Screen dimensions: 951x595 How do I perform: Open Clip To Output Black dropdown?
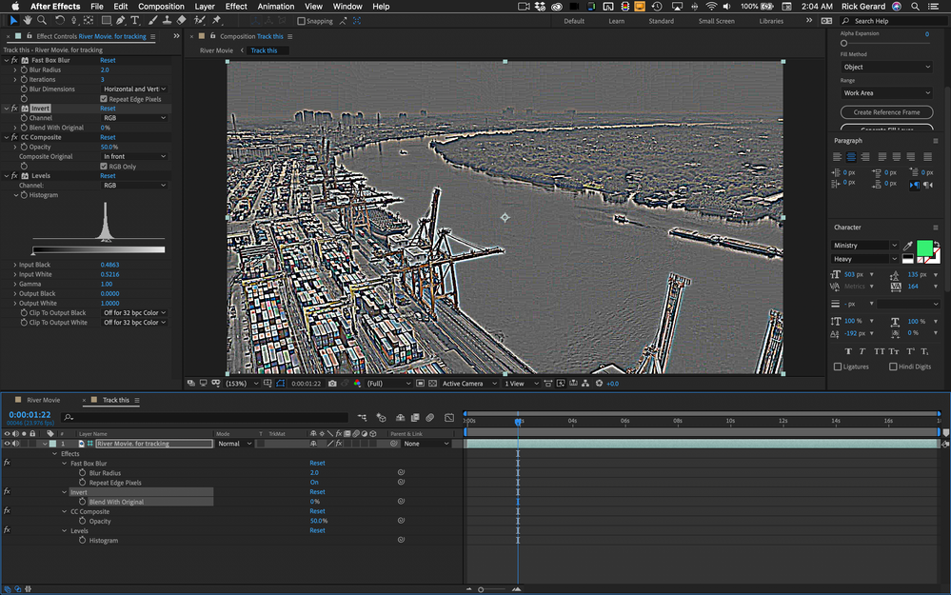pyautogui.click(x=134, y=313)
